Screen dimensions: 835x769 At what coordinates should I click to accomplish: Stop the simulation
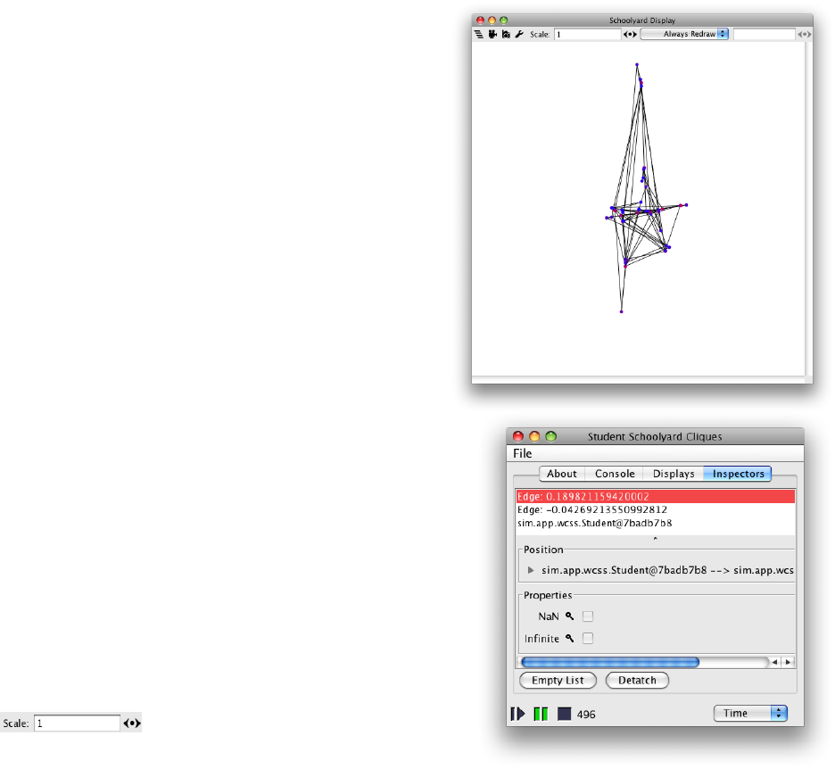[x=564, y=714]
